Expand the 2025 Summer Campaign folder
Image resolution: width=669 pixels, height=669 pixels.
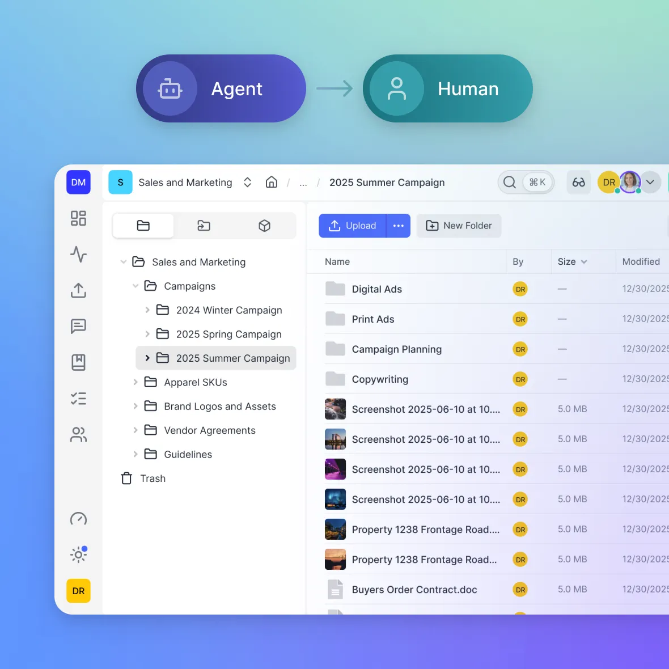click(147, 358)
